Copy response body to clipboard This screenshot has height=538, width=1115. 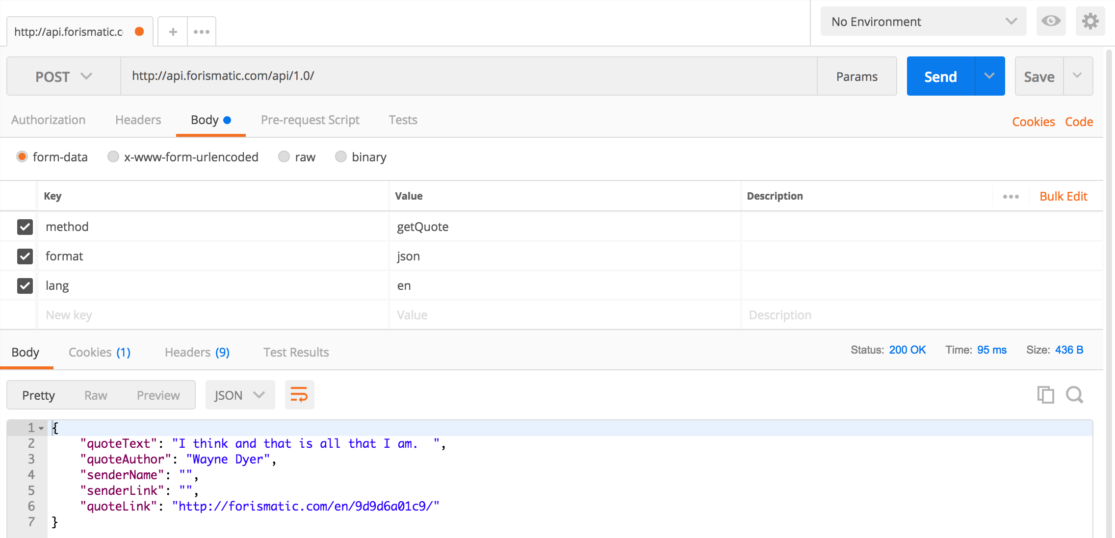pos(1045,395)
